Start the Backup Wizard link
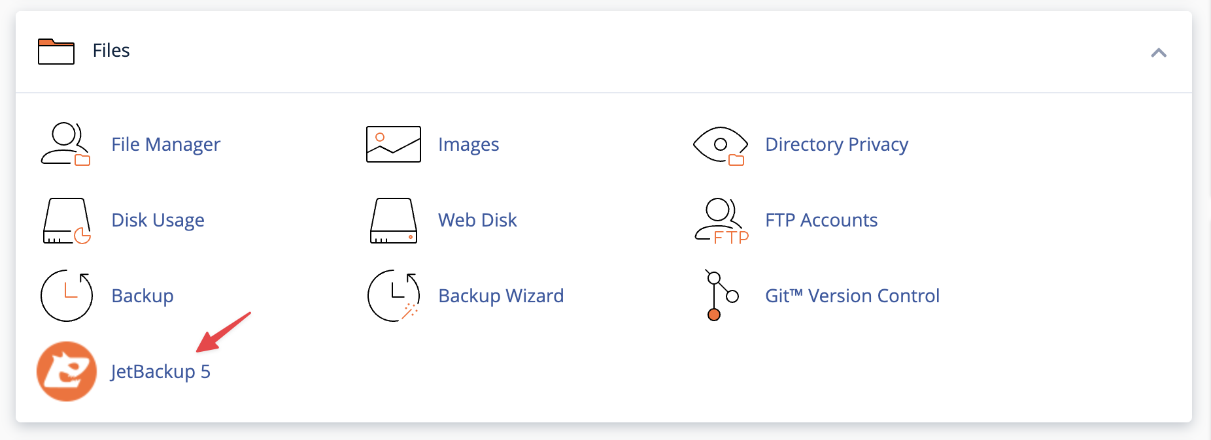1211x440 pixels. (x=501, y=296)
